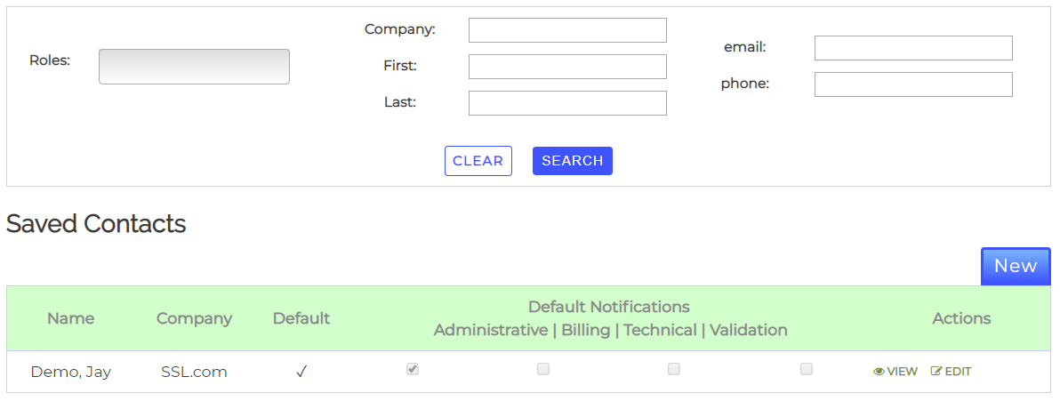Click the Default checkmark for Demo, Jay
1060x401 pixels.
[x=301, y=372]
